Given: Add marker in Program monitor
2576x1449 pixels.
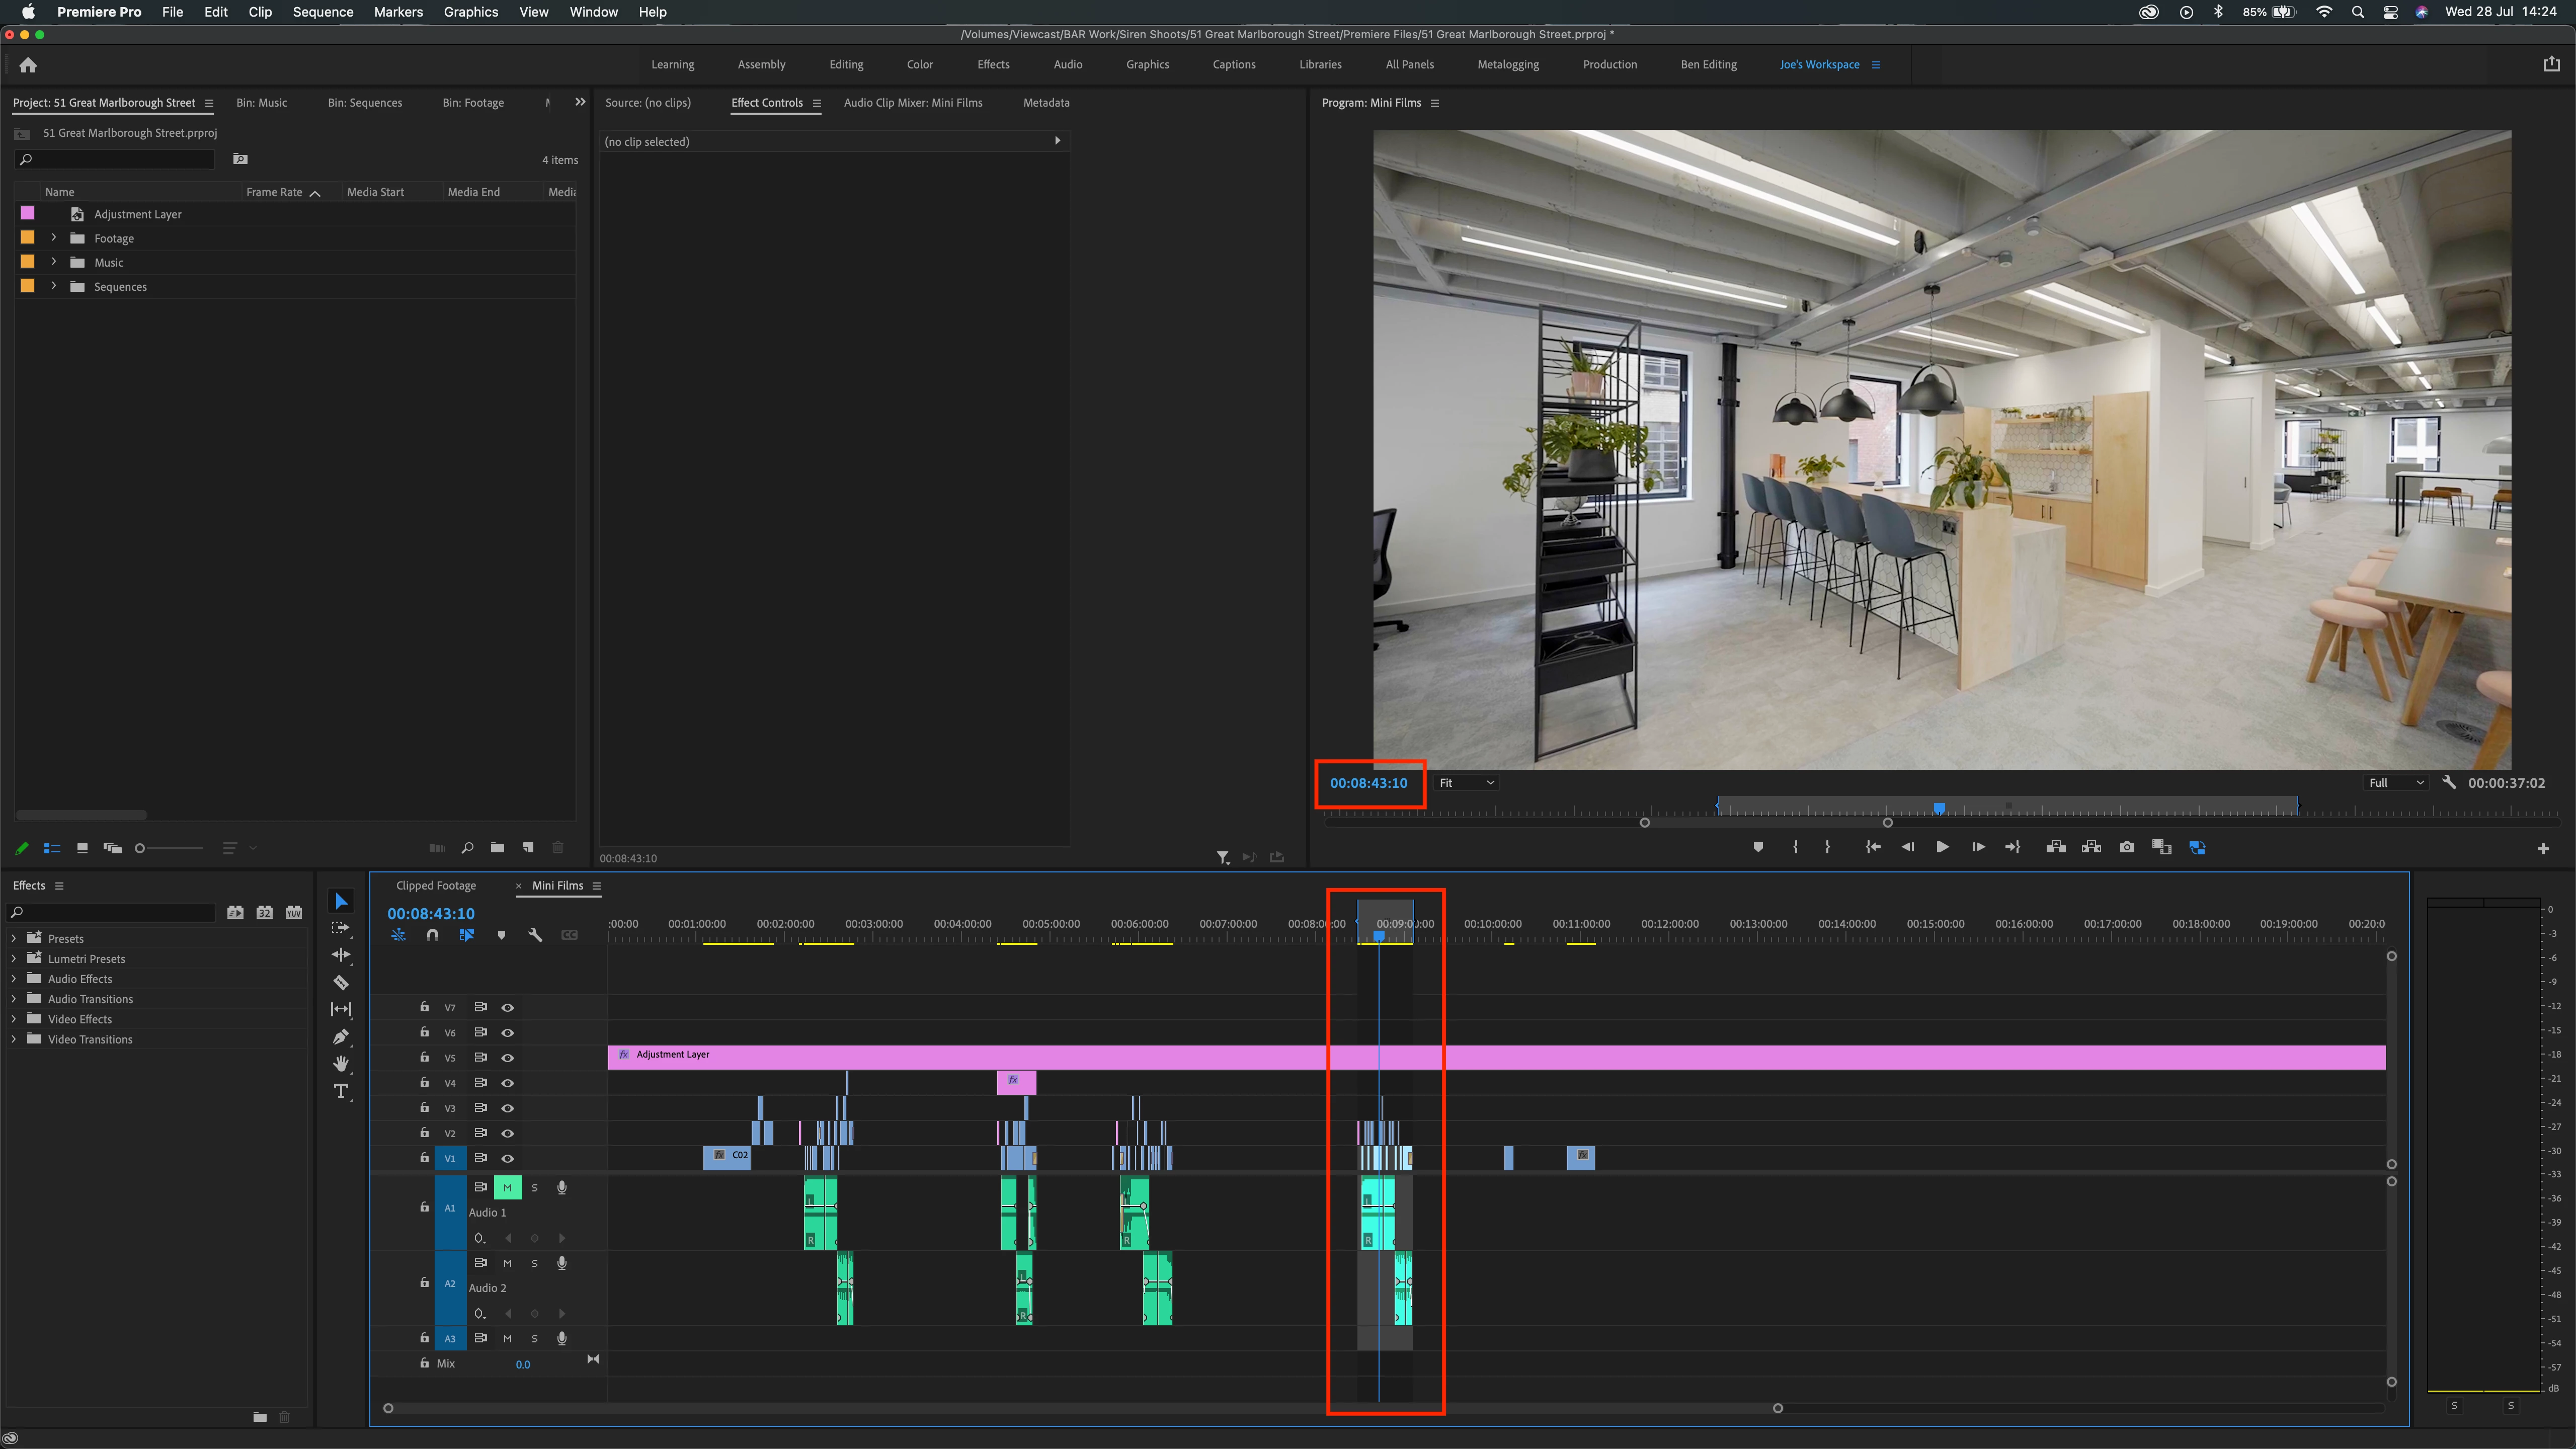Looking at the screenshot, I should [x=1758, y=847].
